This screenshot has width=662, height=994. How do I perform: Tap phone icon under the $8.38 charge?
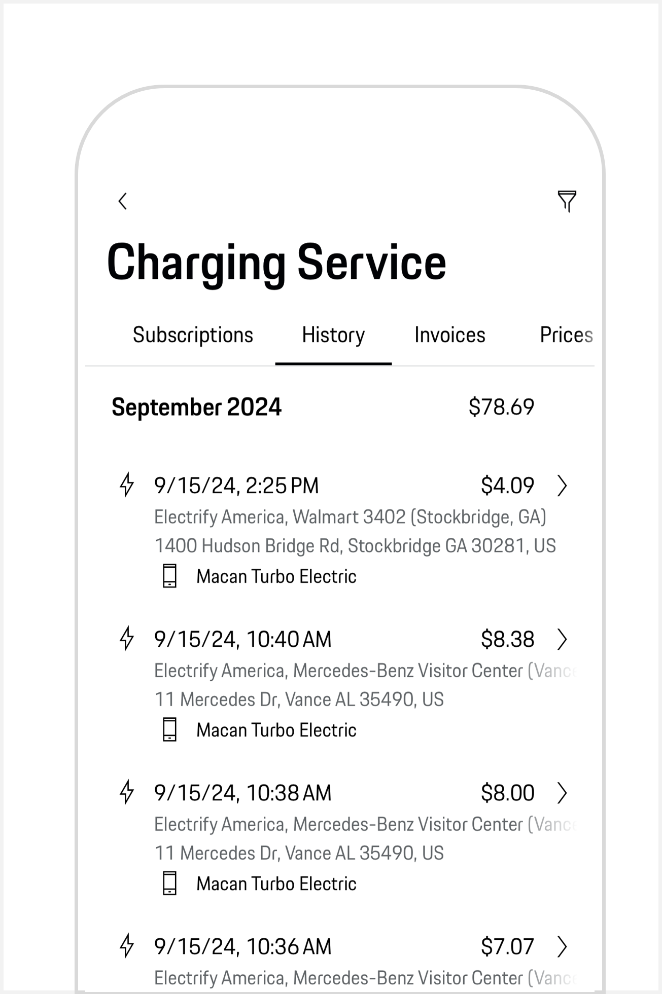(169, 729)
